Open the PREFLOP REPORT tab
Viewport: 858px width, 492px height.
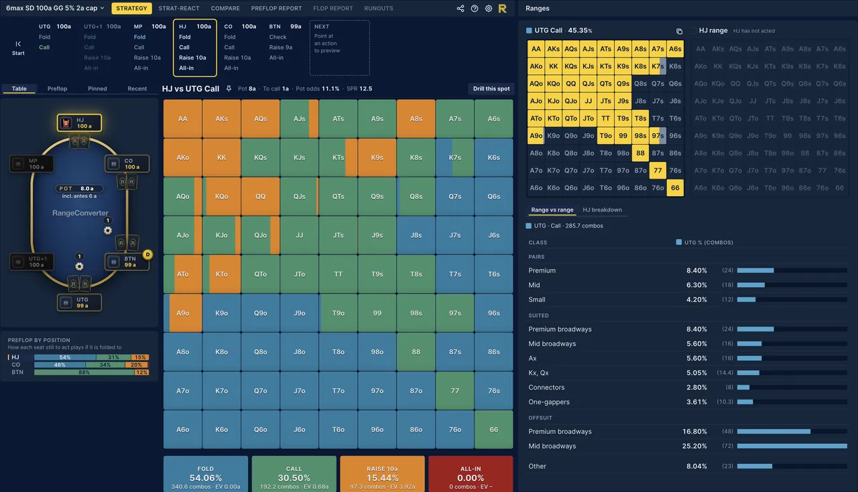(x=276, y=9)
